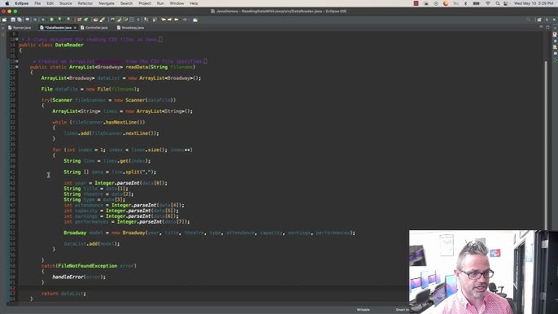Toggle Mark Occurrences highlighter icon
558x314 pixels.
point(119,20)
